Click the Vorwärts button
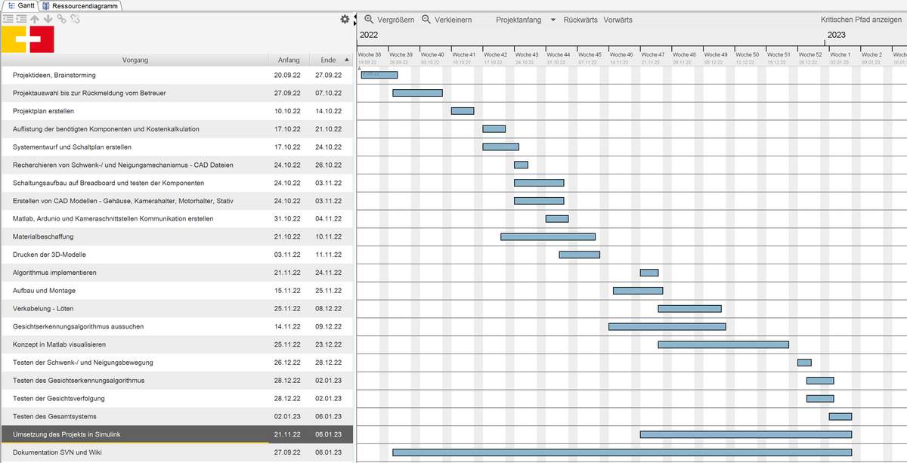This screenshot has height=463, width=907. click(x=618, y=20)
